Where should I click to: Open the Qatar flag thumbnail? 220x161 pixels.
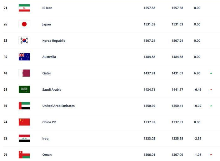(24, 73)
